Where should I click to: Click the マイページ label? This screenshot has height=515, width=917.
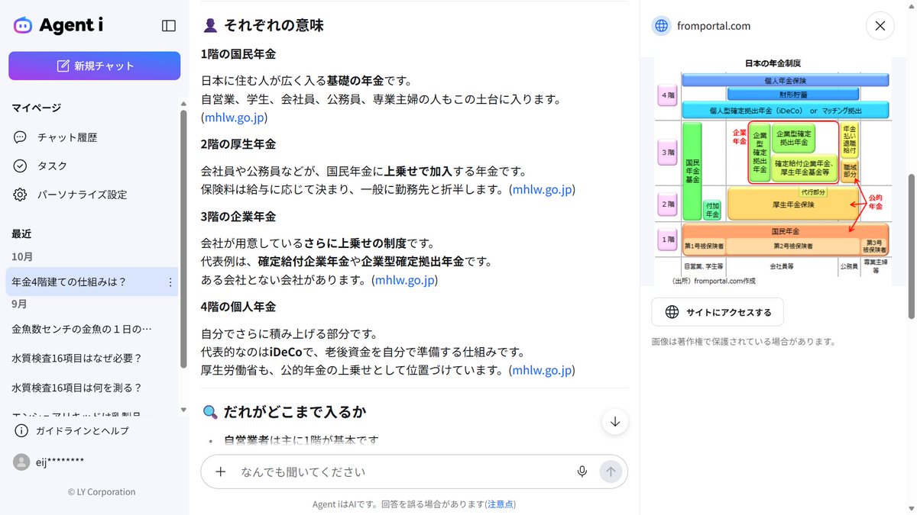36,108
